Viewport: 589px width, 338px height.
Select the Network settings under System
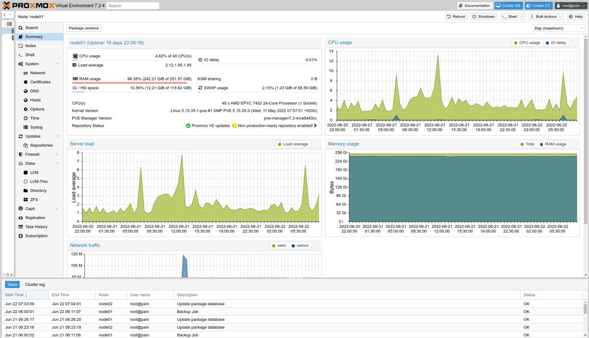click(x=37, y=73)
